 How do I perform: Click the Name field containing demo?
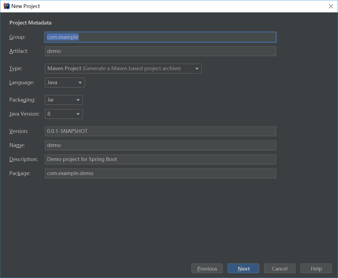[160, 145]
